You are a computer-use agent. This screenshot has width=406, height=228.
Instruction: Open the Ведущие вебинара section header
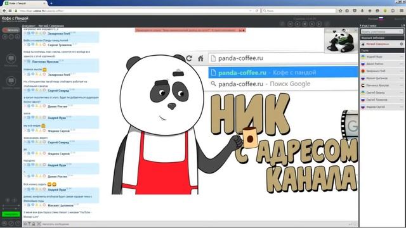(x=382, y=38)
